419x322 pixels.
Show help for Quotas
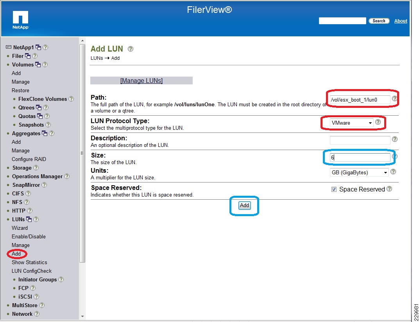pos(47,116)
